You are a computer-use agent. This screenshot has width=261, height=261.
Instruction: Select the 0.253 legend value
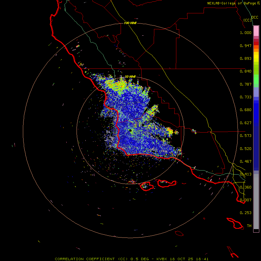coord(246,213)
